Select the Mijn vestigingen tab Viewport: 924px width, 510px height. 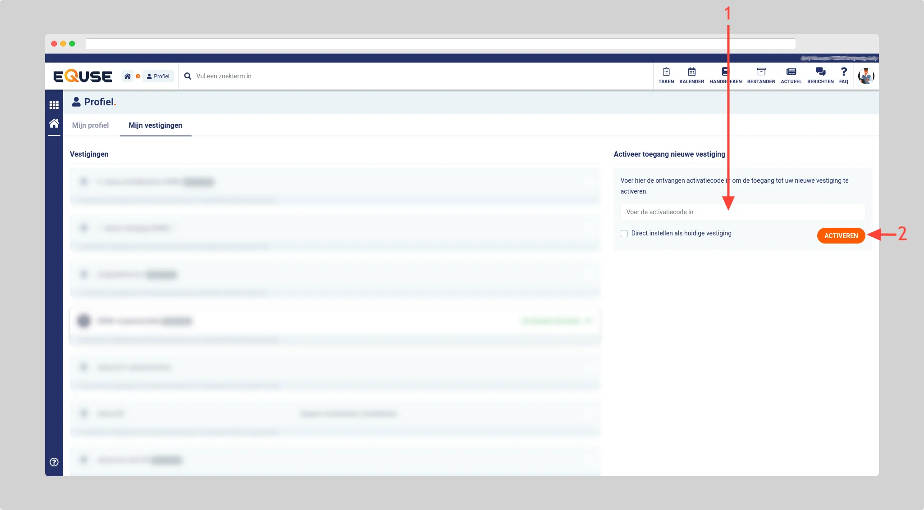[156, 125]
